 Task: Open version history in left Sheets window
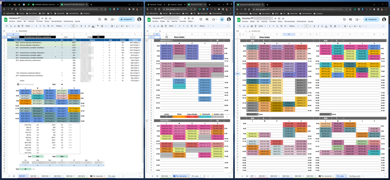coord(99,19)
